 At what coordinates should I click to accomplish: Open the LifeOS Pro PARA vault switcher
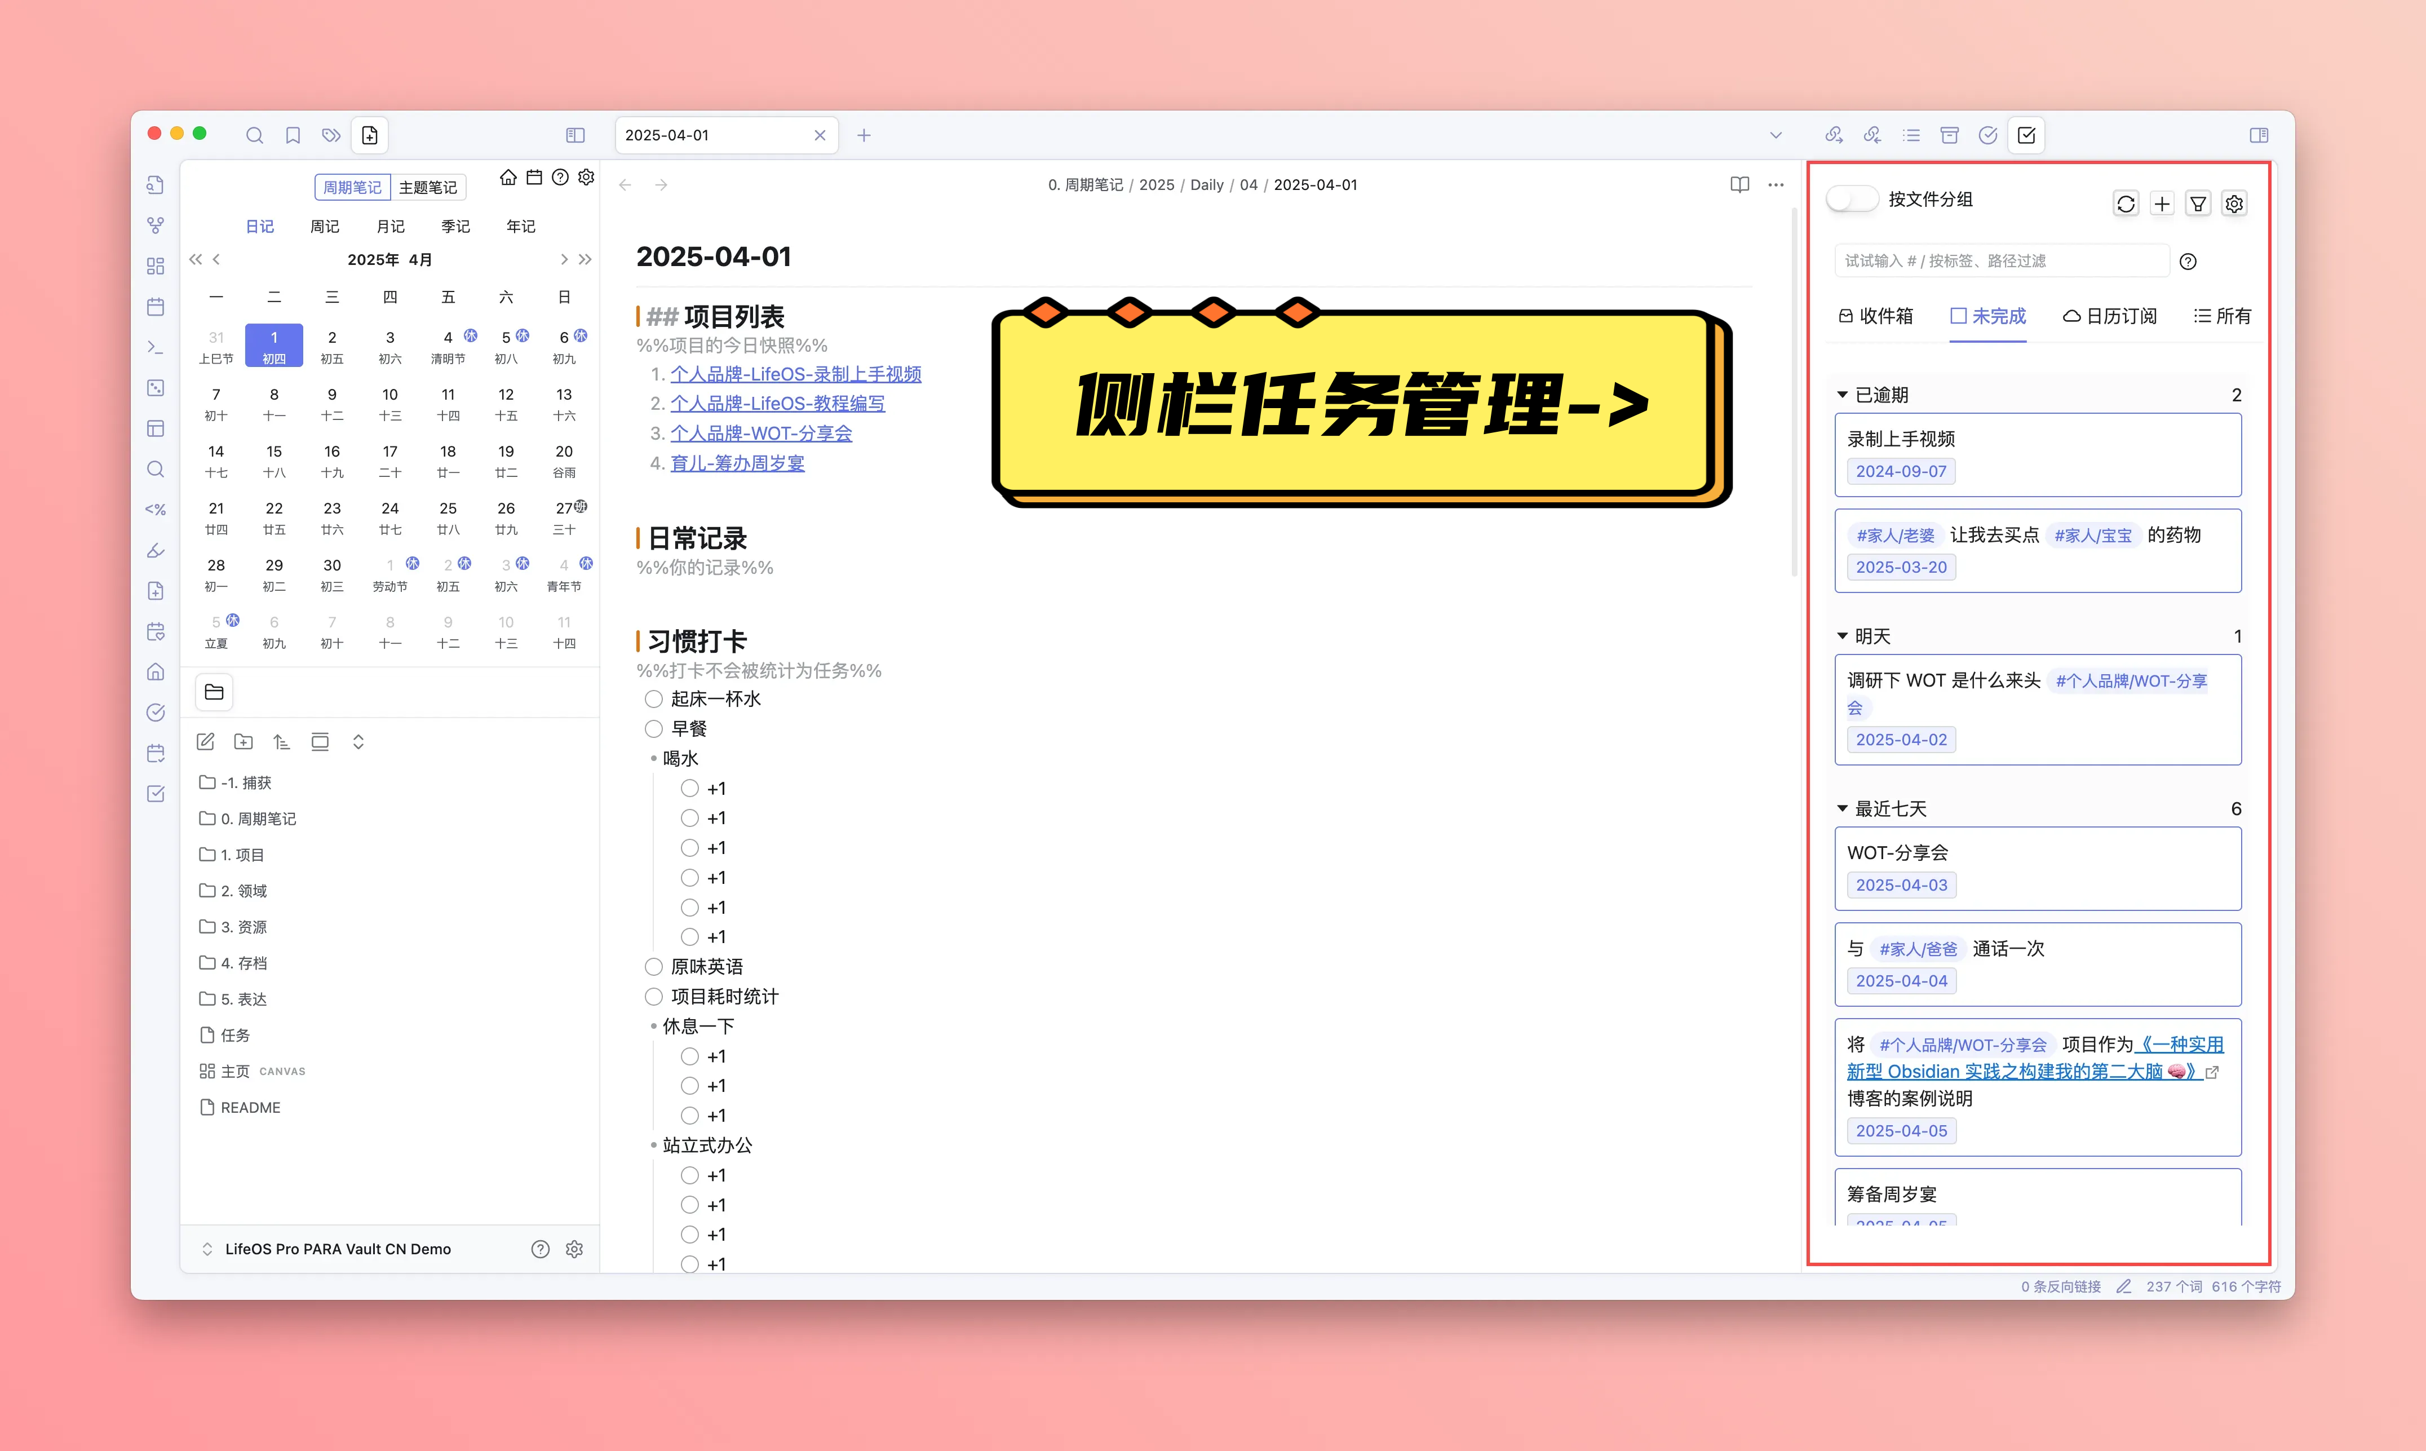337,1249
